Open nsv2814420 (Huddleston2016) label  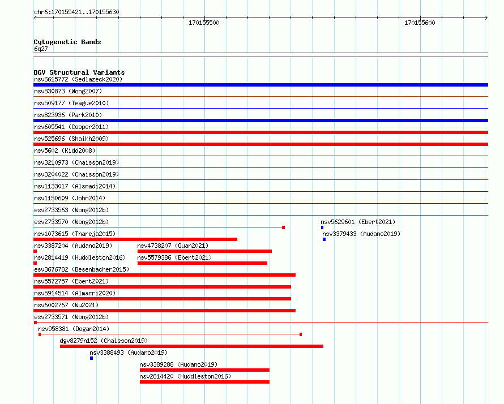[x=185, y=376]
